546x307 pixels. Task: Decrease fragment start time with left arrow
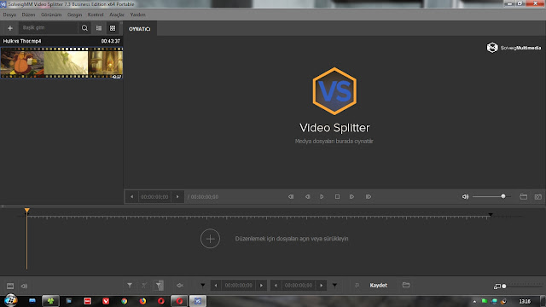(216, 286)
